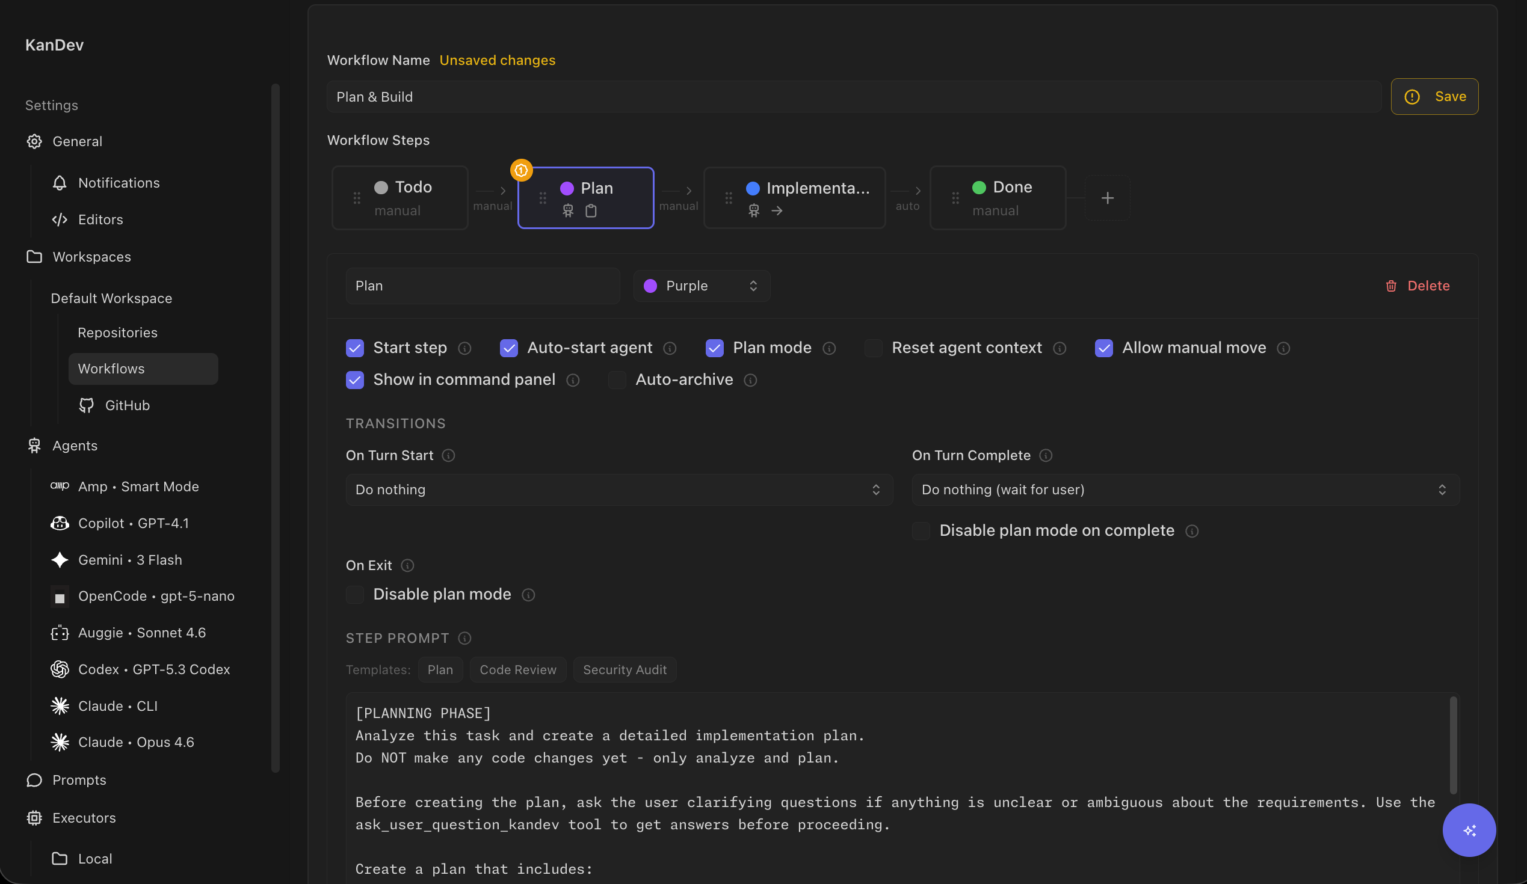Add a new workflow step with plus
1527x884 pixels.
(x=1107, y=198)
